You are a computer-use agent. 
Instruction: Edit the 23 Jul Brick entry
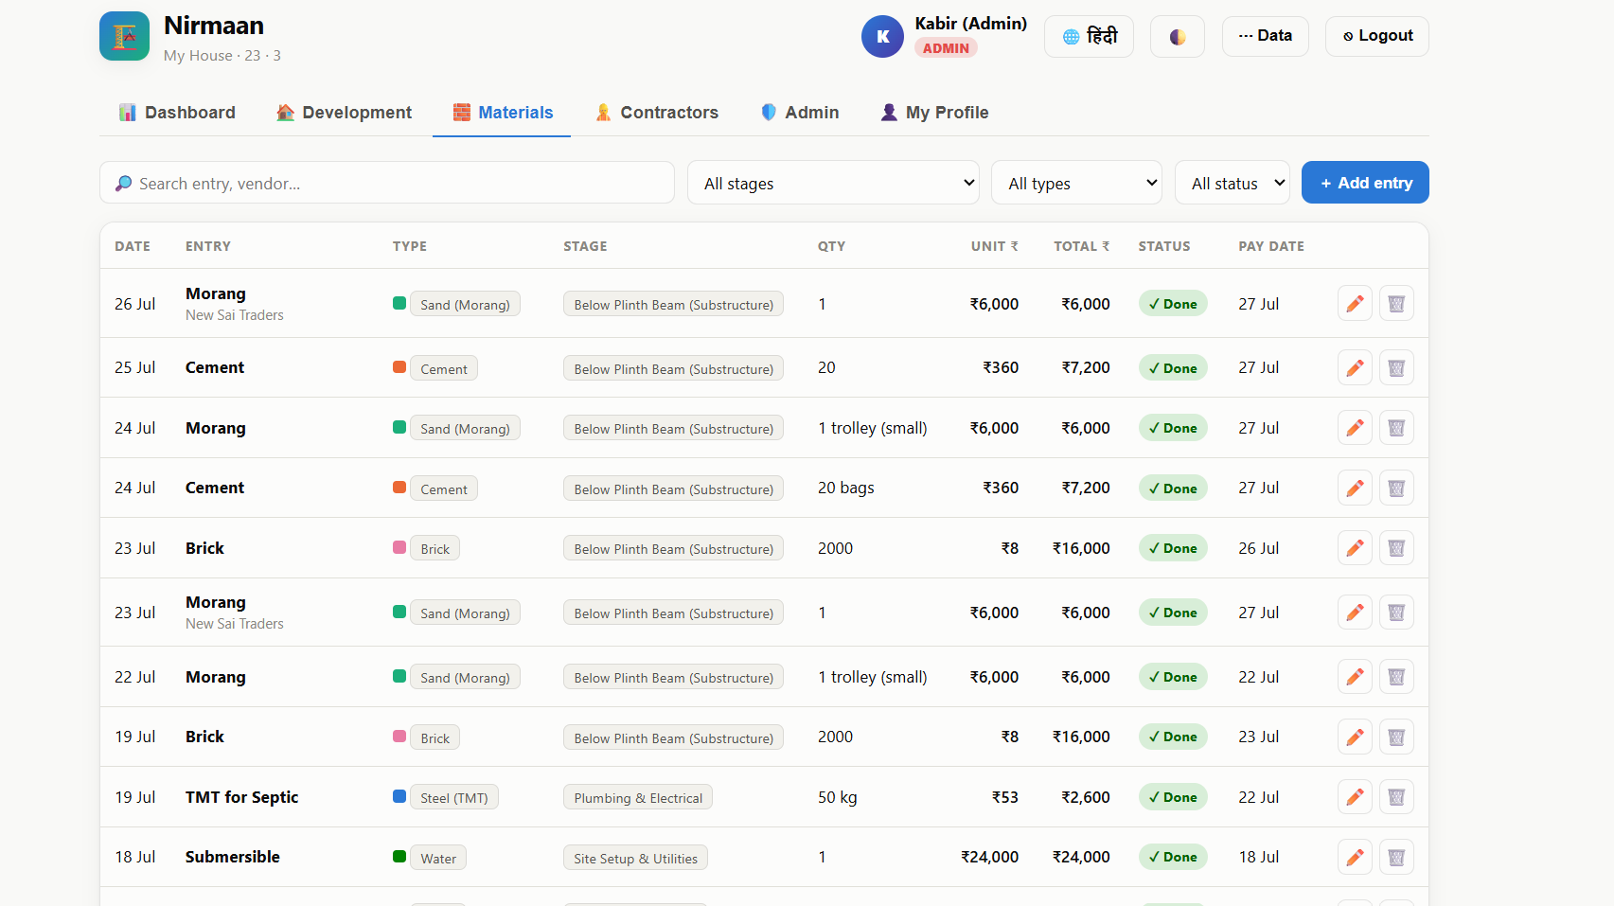[x=1355, y=548]
